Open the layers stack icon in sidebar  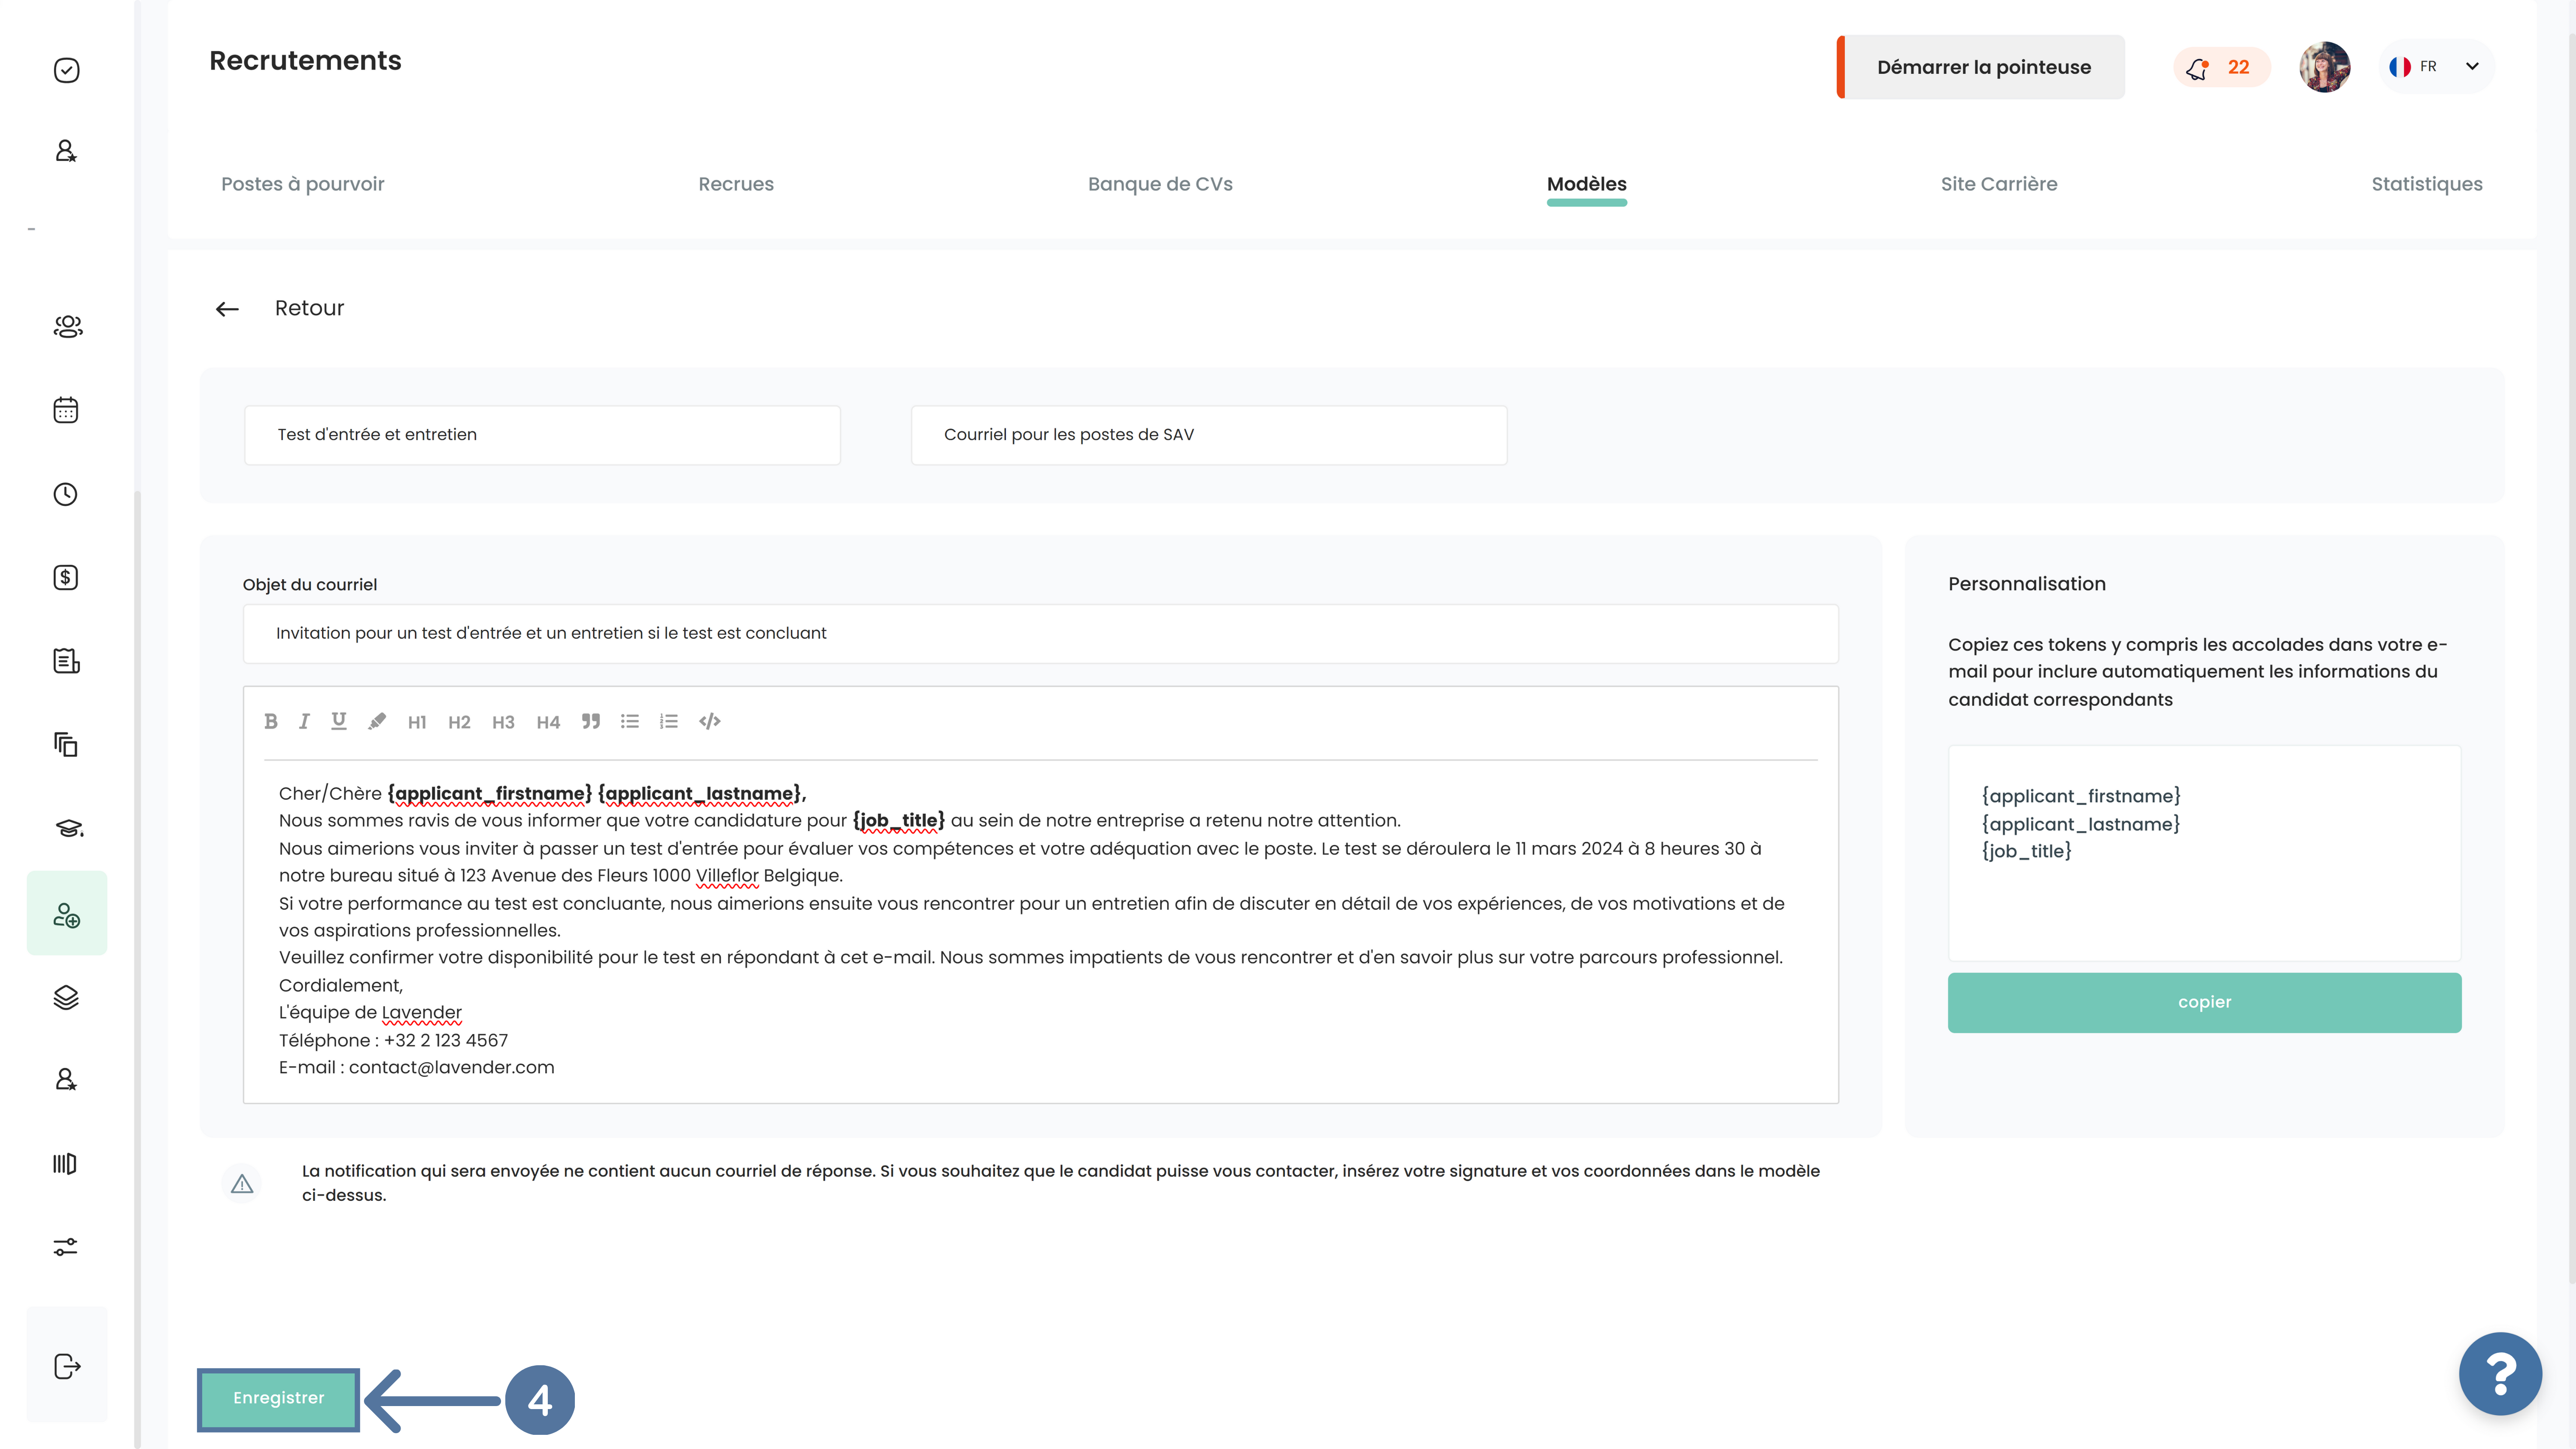point(66,997)
